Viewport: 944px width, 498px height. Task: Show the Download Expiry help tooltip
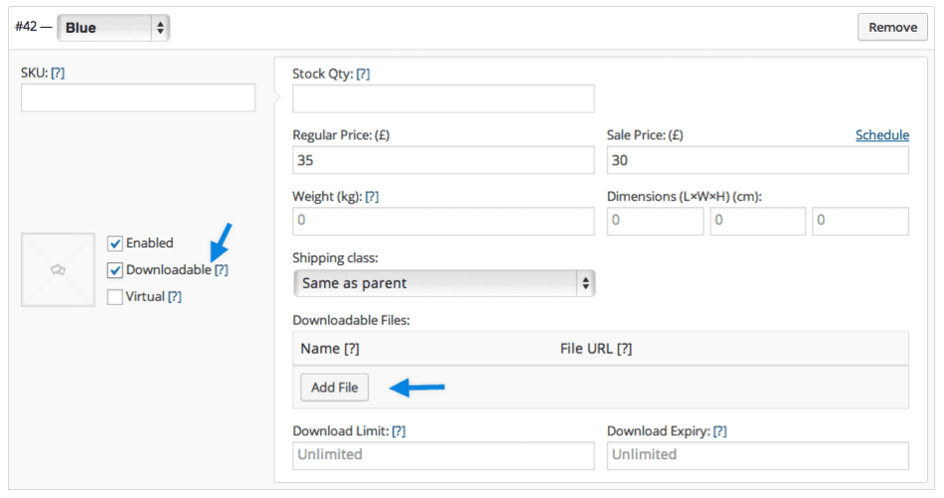pyautogui.click(x=720, y=431)
